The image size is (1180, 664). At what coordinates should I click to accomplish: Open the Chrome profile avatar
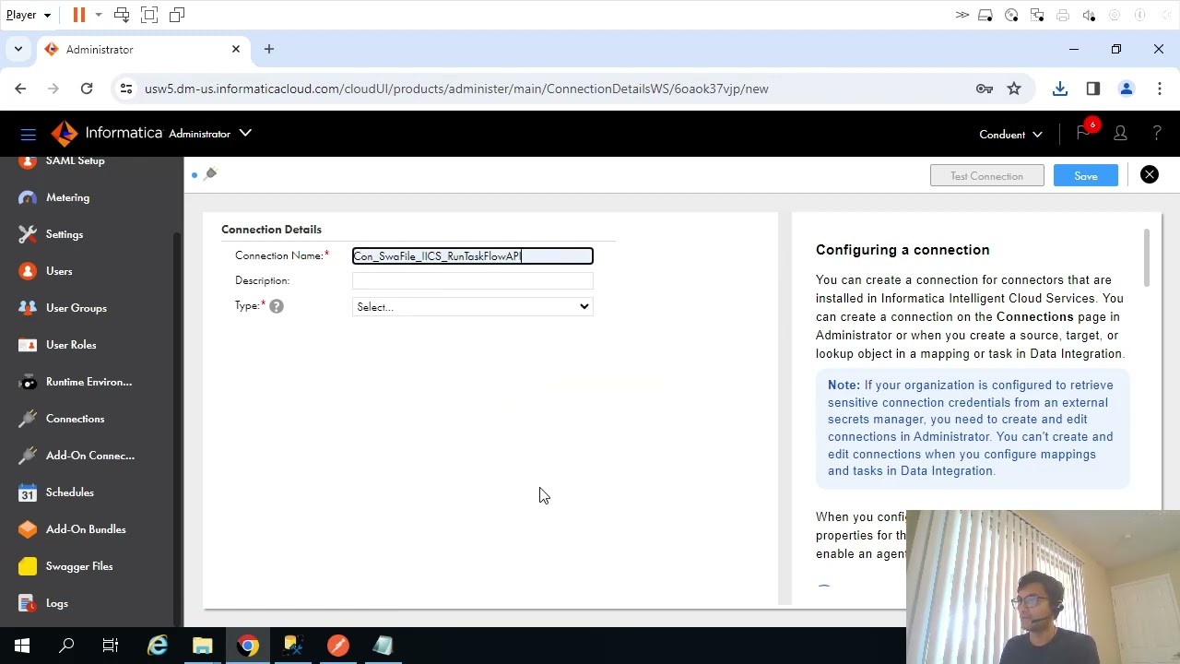(1126, 89)
